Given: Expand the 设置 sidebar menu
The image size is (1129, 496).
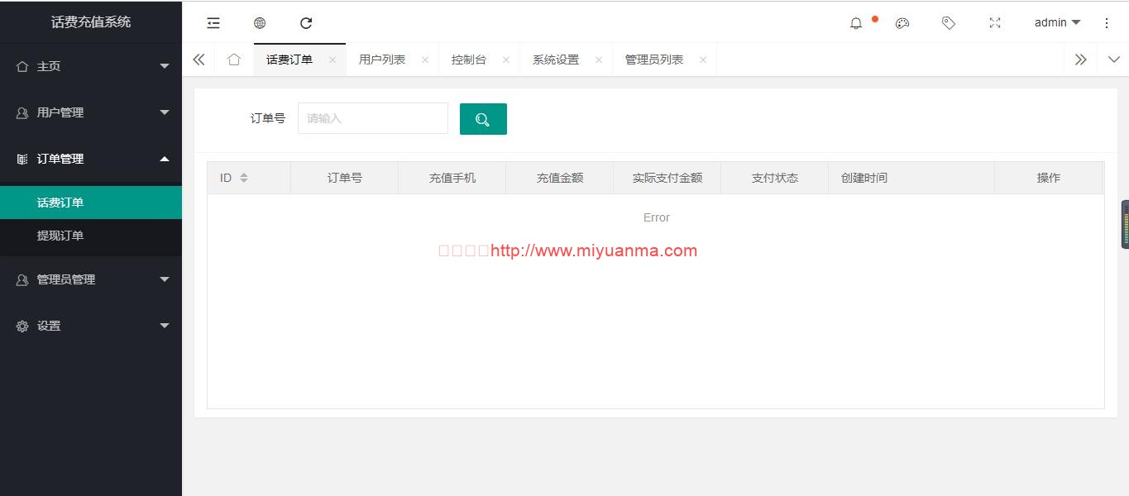Looking at the screenshot, I should pyautogui.click(x=91, y=326).
